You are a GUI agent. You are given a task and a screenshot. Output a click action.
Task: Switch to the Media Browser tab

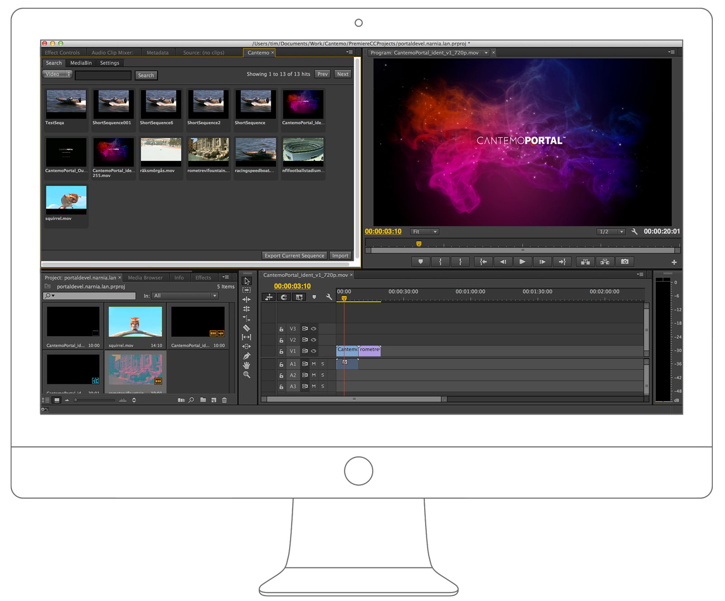pyautogui.click(x=145, y=278)
